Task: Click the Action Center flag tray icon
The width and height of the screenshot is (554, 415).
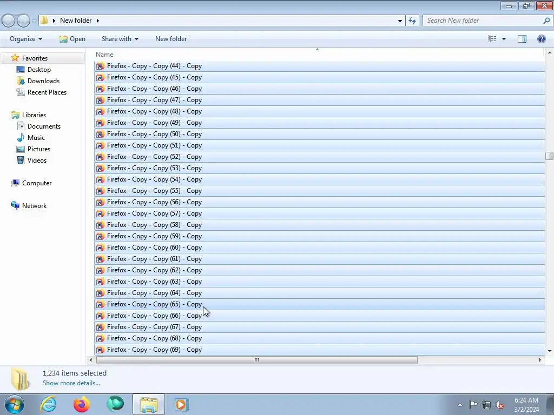Action: coord(473,404)
